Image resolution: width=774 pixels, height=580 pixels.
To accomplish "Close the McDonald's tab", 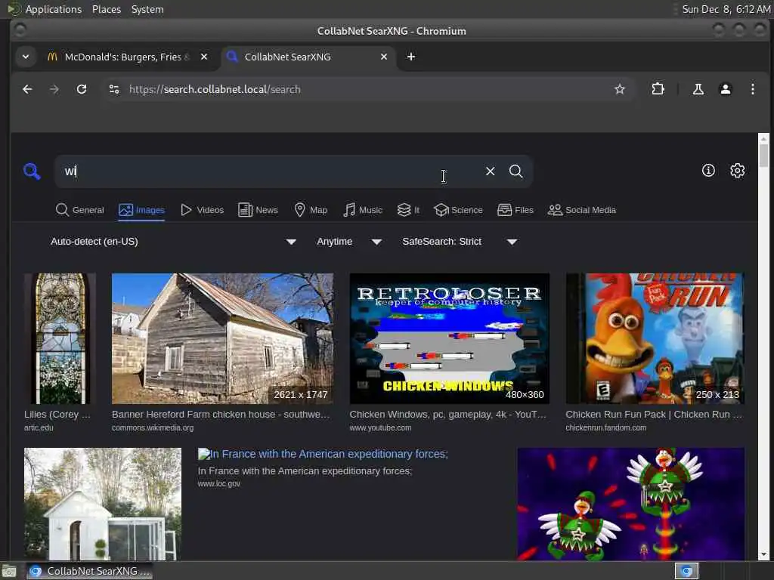I will (x=204, y=57).
